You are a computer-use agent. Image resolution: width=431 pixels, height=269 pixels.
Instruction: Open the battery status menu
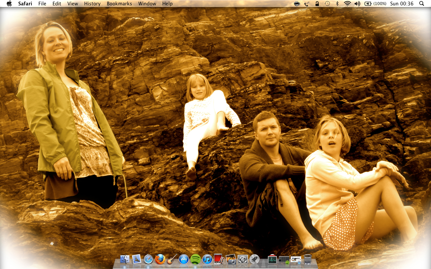click(x=368, y=4)
